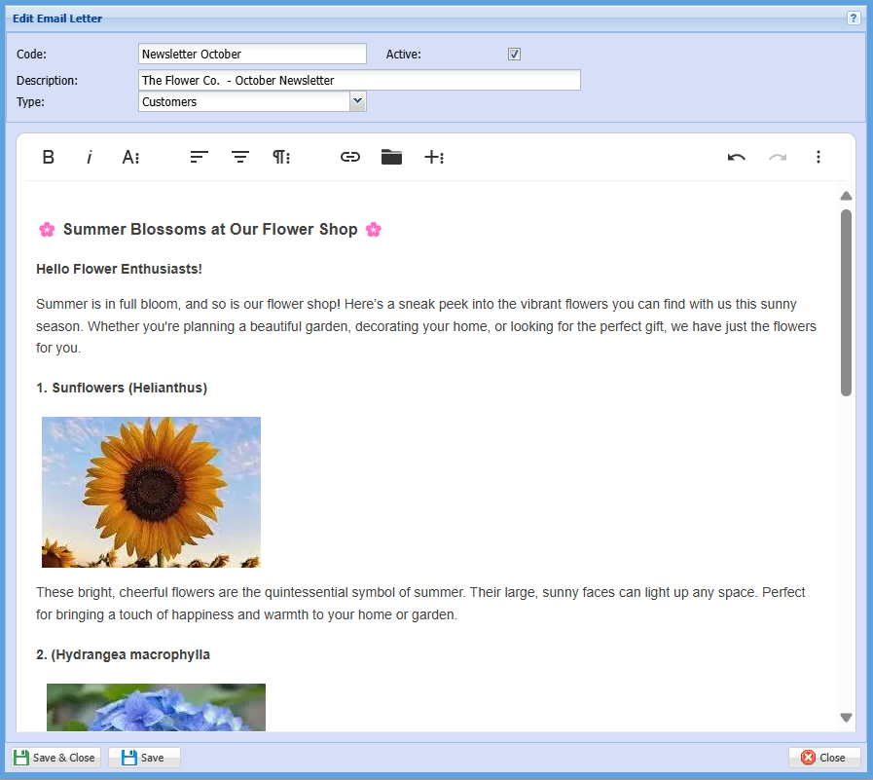873x780 pixels.
Task: Open paragraph format options
Action: (281, 157)
